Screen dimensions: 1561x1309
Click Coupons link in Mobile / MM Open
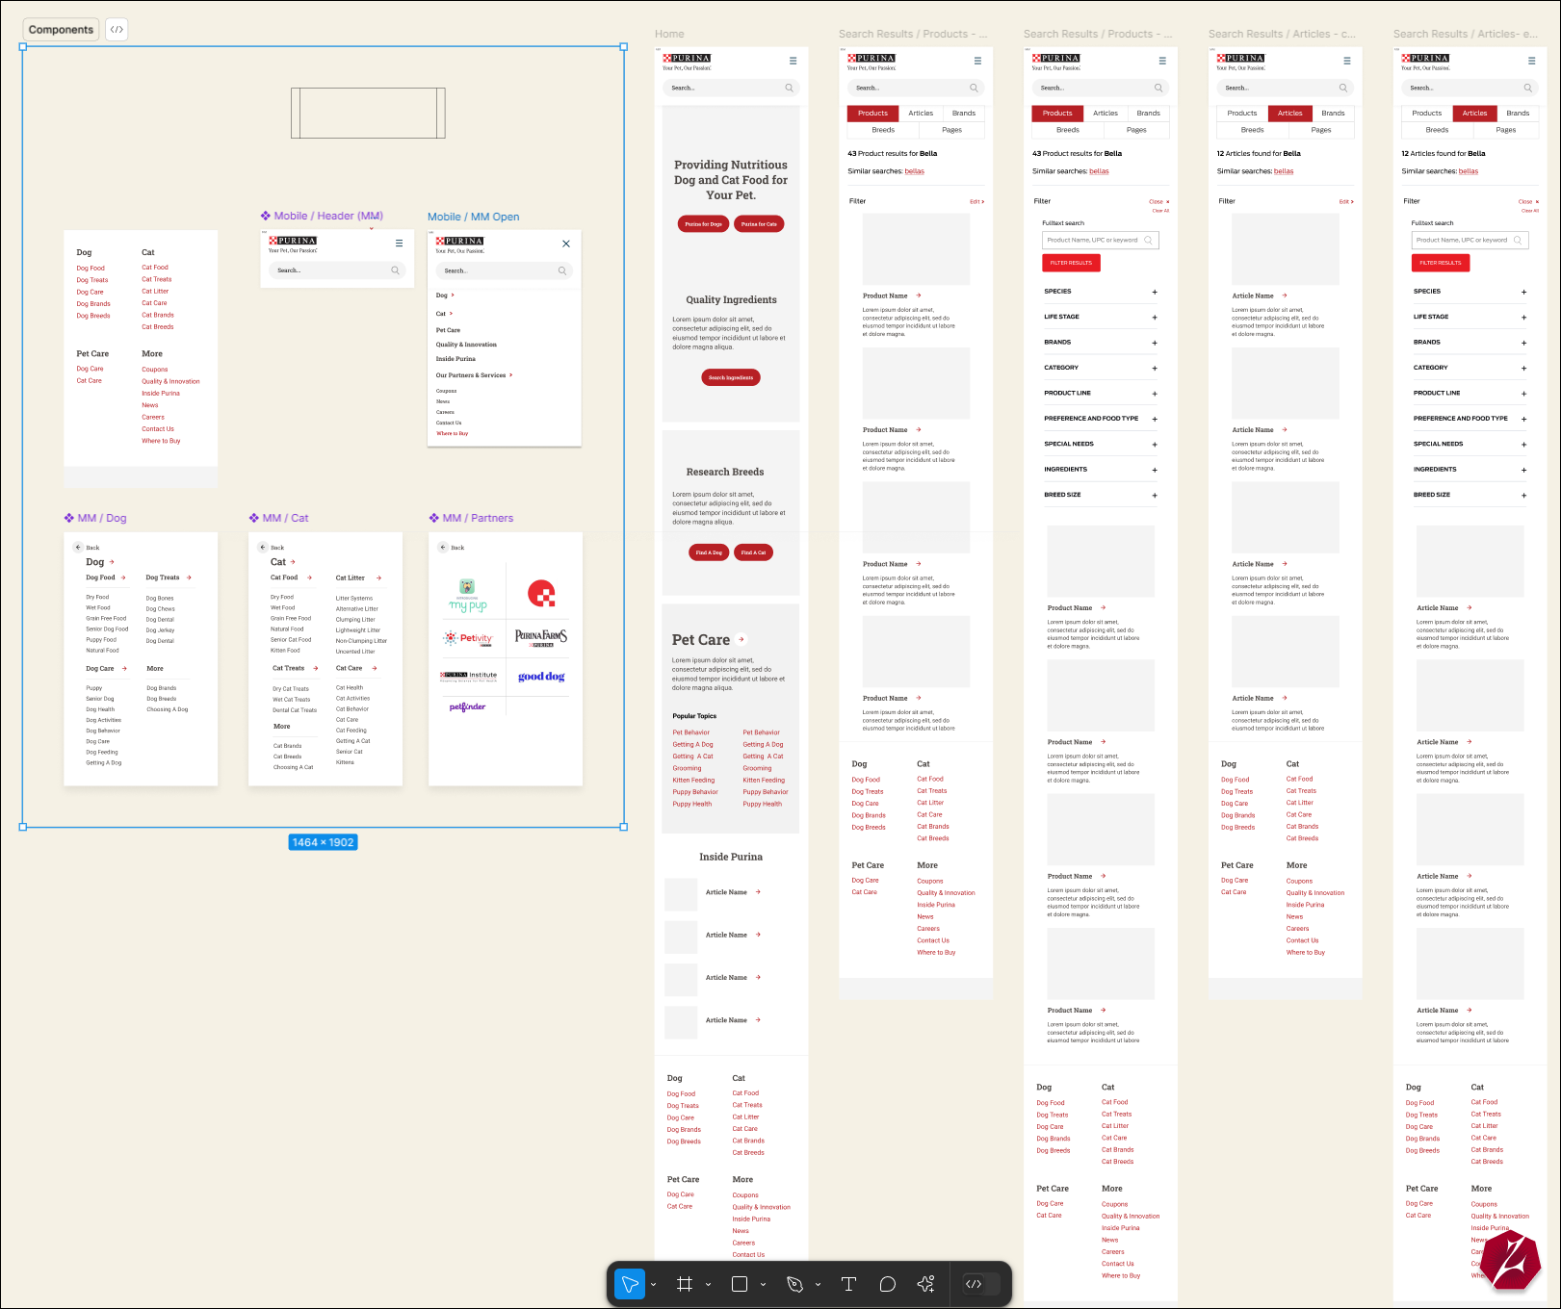click(x=446, y=391)
